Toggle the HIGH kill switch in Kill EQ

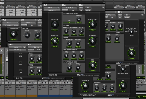20,54
